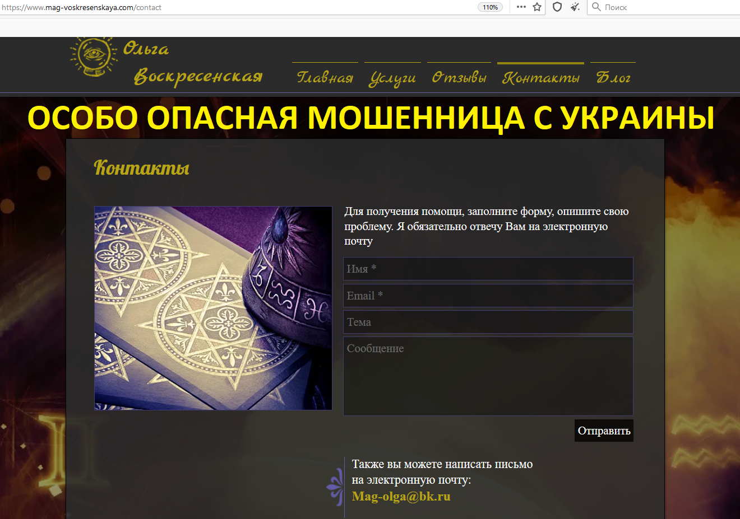Click the magnifier icon in search box
The image size is (740, 519).
click(596, 7)
